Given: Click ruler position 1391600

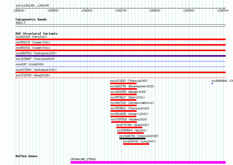Looking at the screenshot, I should pos(87,10).
